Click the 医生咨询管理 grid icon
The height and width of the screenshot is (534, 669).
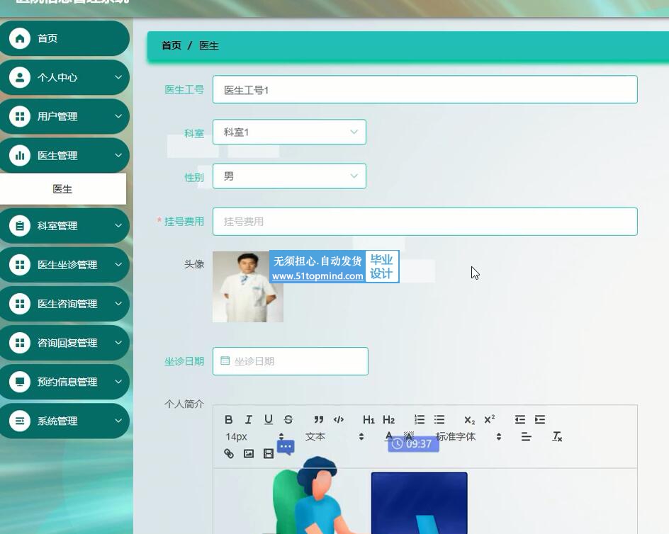pos(20,304)
